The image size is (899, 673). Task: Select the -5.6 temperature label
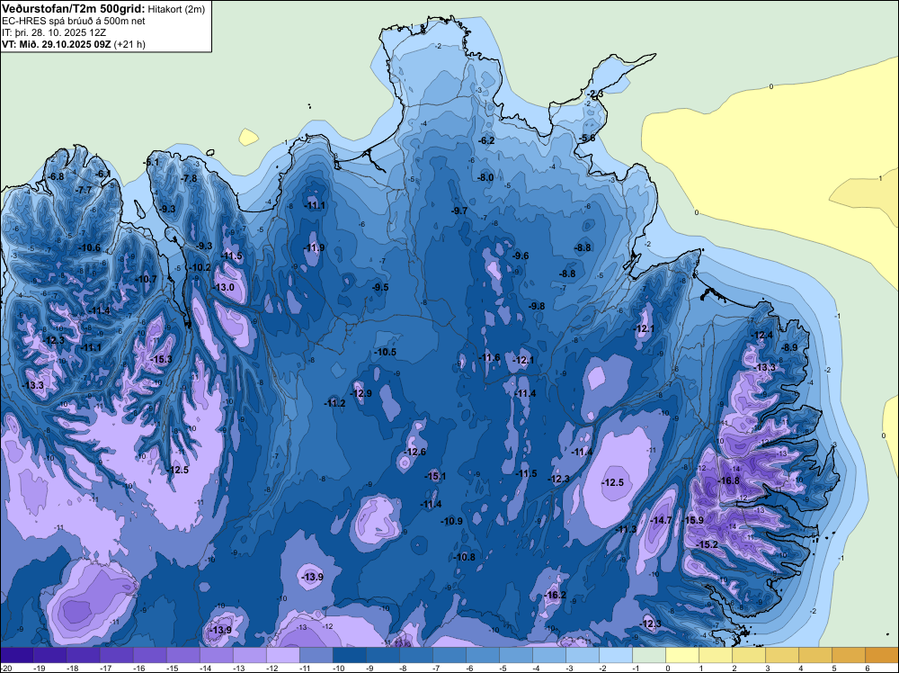[x=587, y=139]
